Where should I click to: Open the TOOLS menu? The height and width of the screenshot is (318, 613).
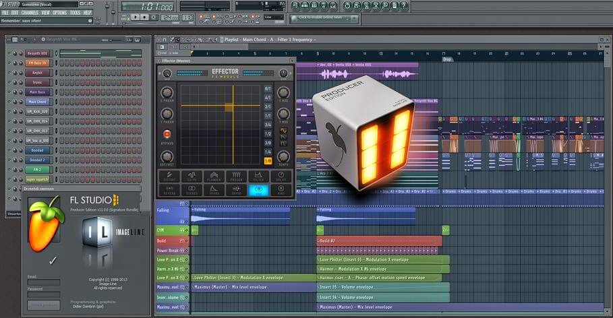click(x=75, y=13)
